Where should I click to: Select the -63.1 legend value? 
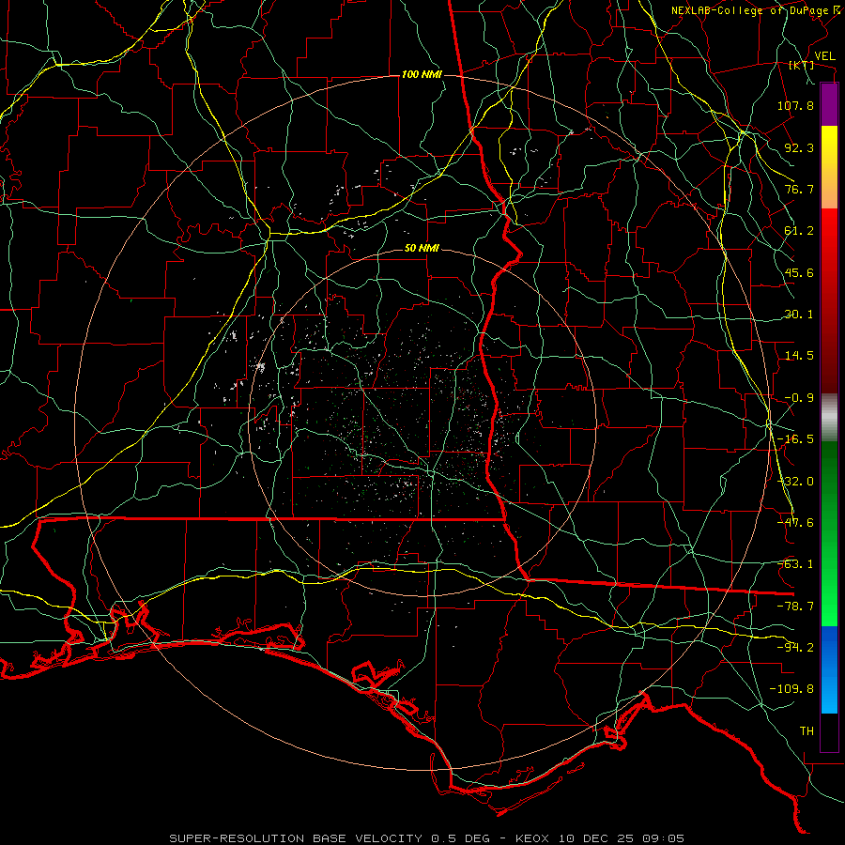pyautogui.click(x=795, y=564)
